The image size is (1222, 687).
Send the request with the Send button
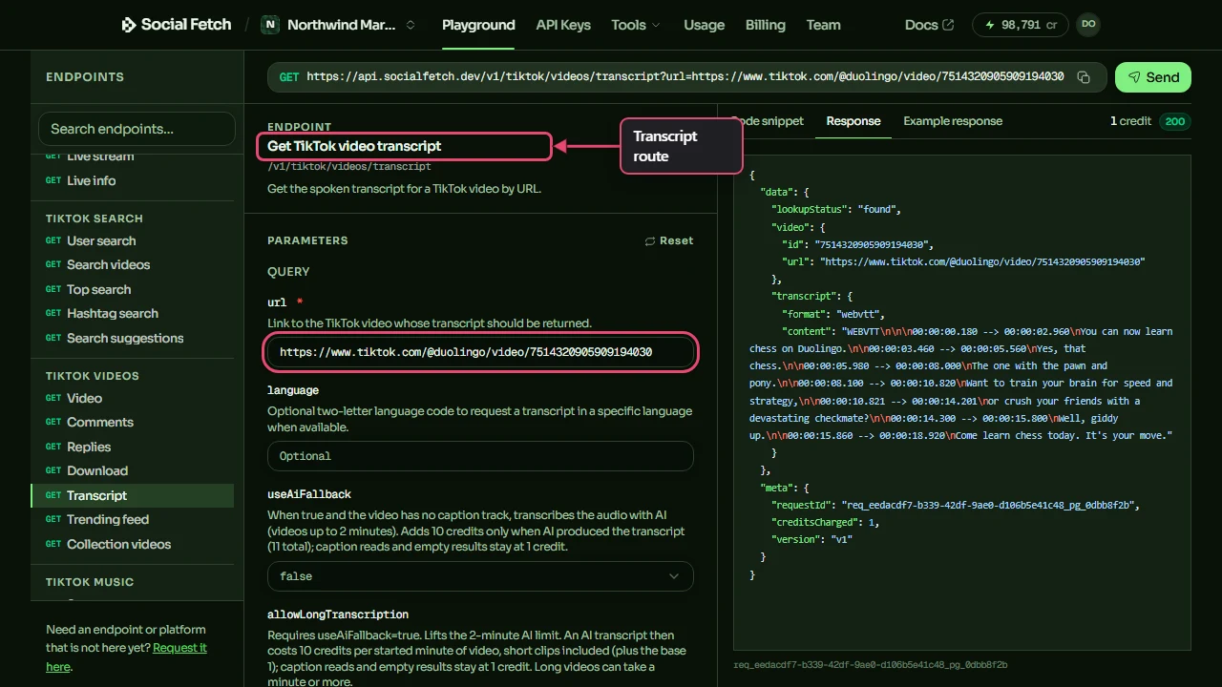point(1153,77)
